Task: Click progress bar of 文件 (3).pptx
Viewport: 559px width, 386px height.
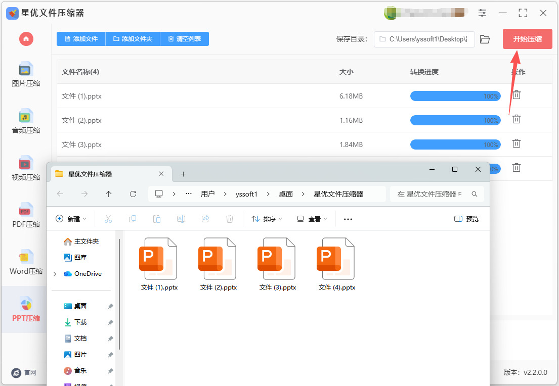Action: click(x=455, y=144)
